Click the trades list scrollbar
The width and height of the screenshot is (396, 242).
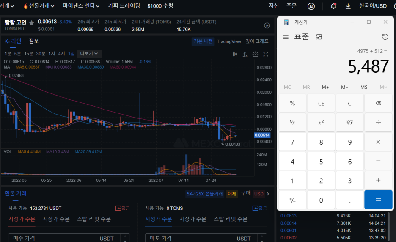(x=388, y=227)
